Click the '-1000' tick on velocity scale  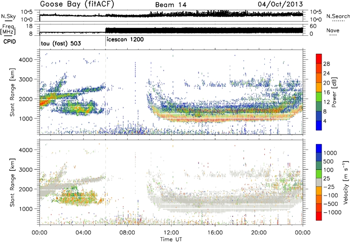[332, 212]
